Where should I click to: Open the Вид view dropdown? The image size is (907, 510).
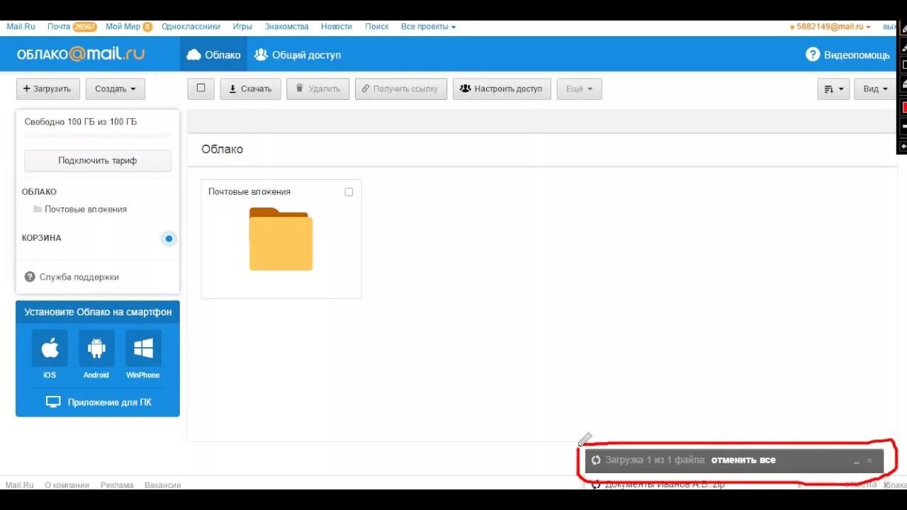point(875,89)
